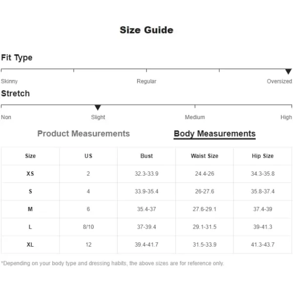The image size is (293, 293).
Task: Click the Size Guide heading
Action: pyautogui.click(x=146, y=30)
